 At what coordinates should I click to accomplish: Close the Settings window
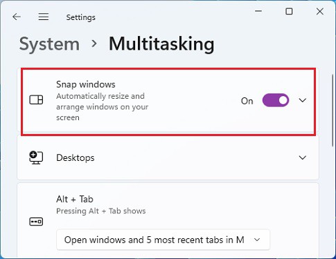point(320,11)
